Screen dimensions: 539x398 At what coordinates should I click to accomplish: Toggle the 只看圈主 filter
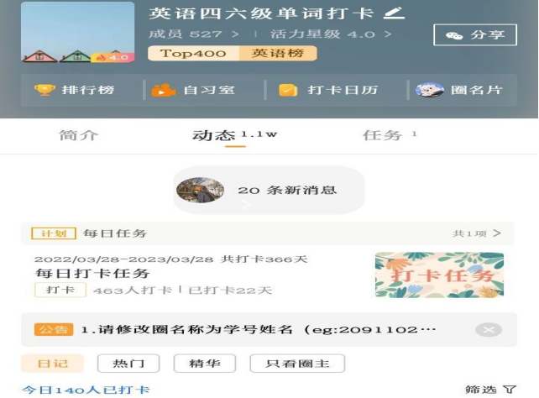(297, 364)
